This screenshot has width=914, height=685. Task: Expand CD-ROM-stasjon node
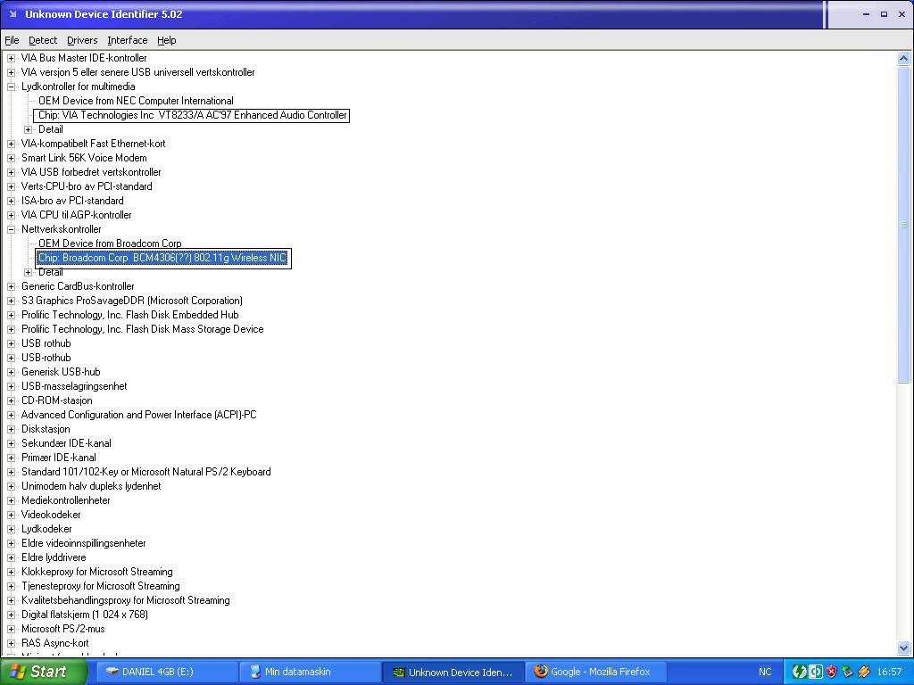(x=11, y=400)
